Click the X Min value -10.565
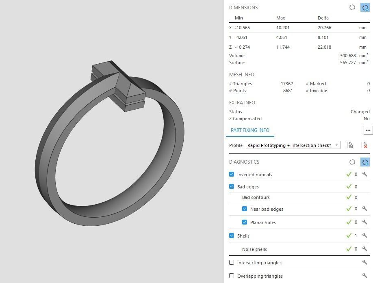373x283 pixels. (242, 28)
